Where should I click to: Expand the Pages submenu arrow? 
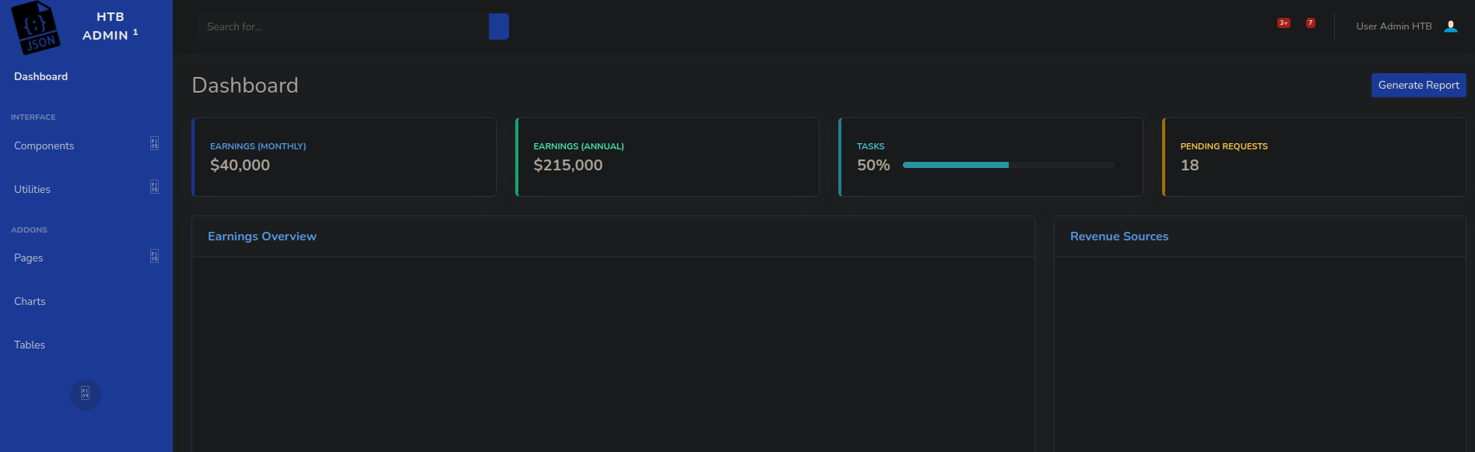[x=154, y=257]
